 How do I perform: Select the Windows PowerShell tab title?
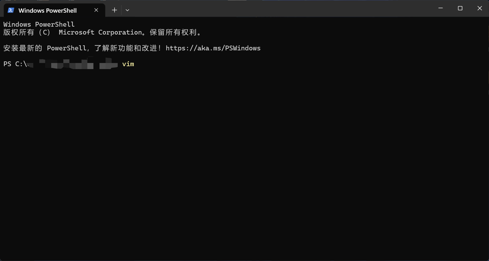pos(48,11)
